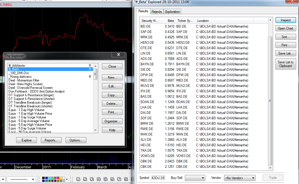Viewport: 299px width, 184px height.
Task: Pick the magenta color swatch
Action: [55, 178]
